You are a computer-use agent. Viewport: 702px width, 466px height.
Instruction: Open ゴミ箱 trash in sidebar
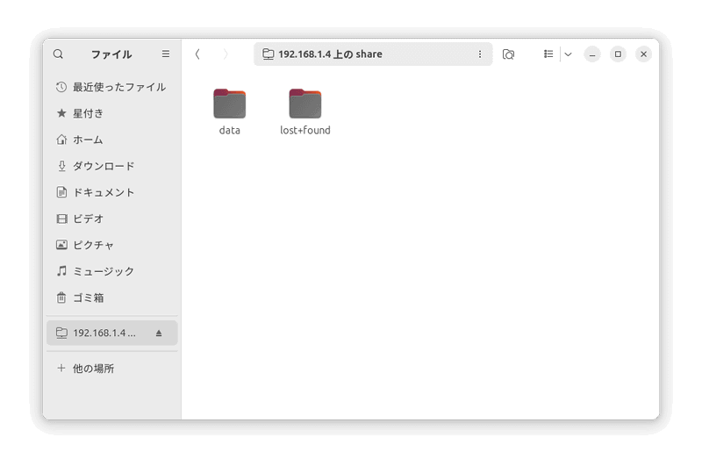[x=112, y=298]
